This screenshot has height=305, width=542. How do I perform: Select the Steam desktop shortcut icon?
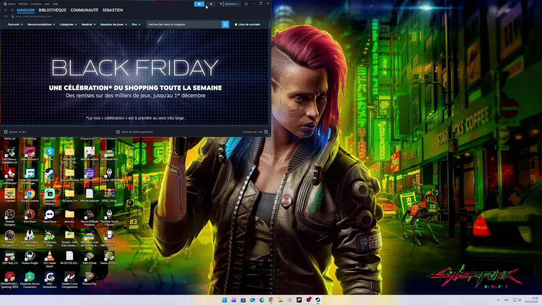point(50,175)
